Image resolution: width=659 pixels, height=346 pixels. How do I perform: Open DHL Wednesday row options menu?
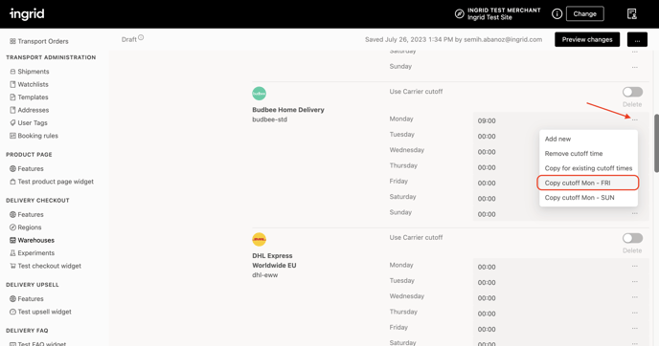pos(635,297)
